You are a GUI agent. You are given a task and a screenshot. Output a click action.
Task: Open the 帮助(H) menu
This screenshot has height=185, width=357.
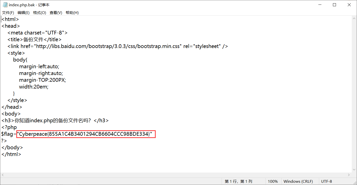click(x=72, y=12)
